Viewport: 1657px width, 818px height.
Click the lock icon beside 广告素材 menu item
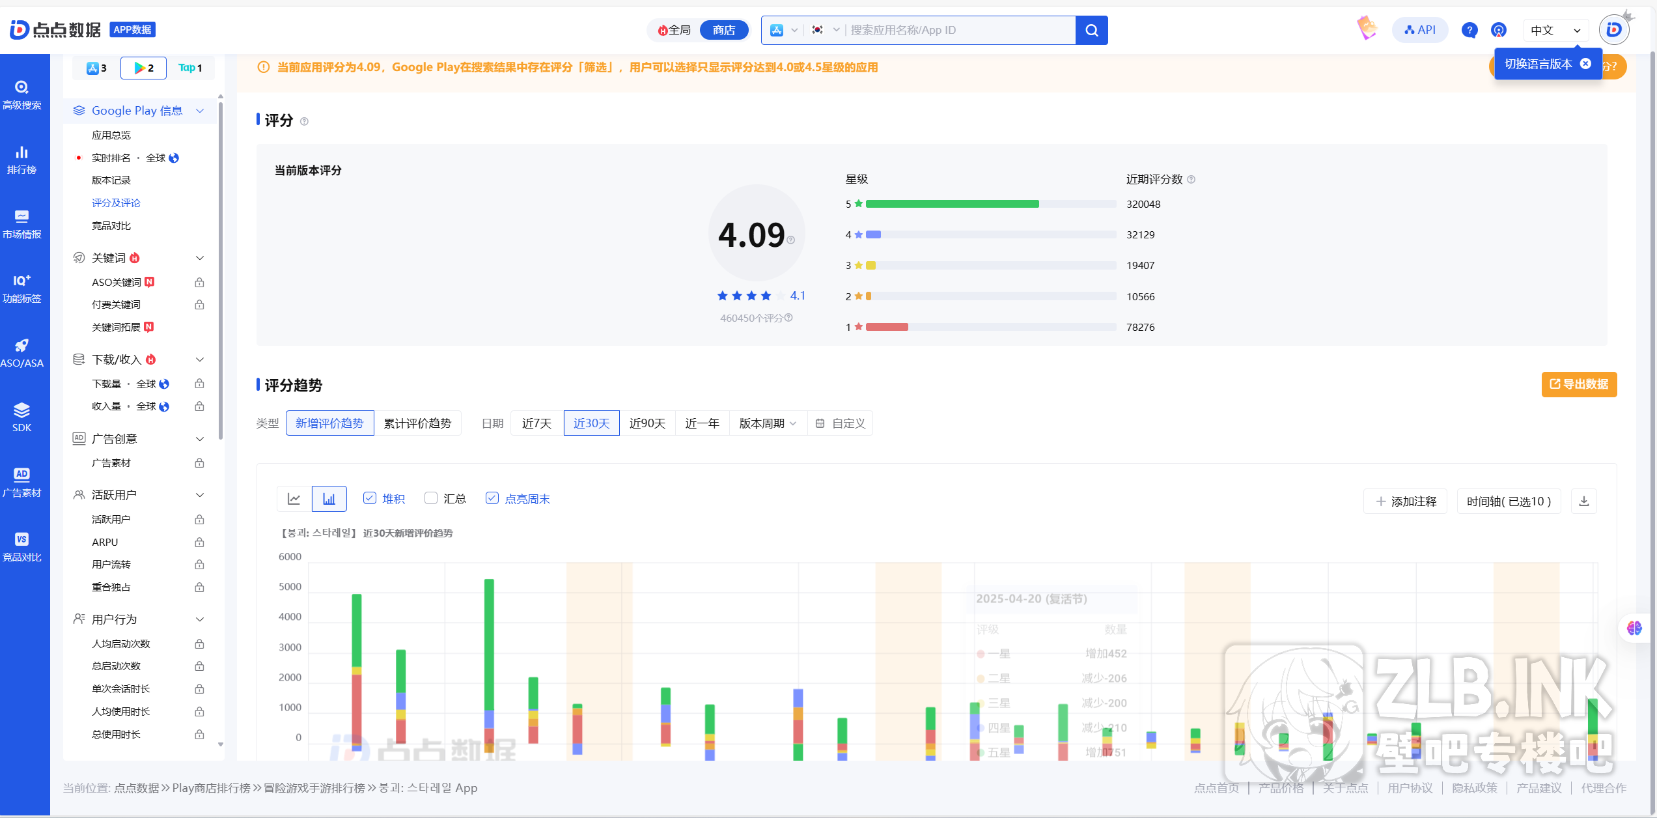click(x=199, y=463)
